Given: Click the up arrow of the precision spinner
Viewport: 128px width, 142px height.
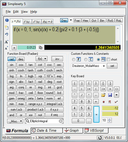Looking at the screenshot, I should (x=110, y=119).
